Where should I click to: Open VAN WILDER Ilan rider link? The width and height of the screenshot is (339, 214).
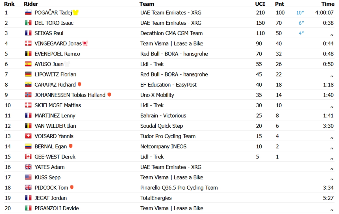click(55, 126)
